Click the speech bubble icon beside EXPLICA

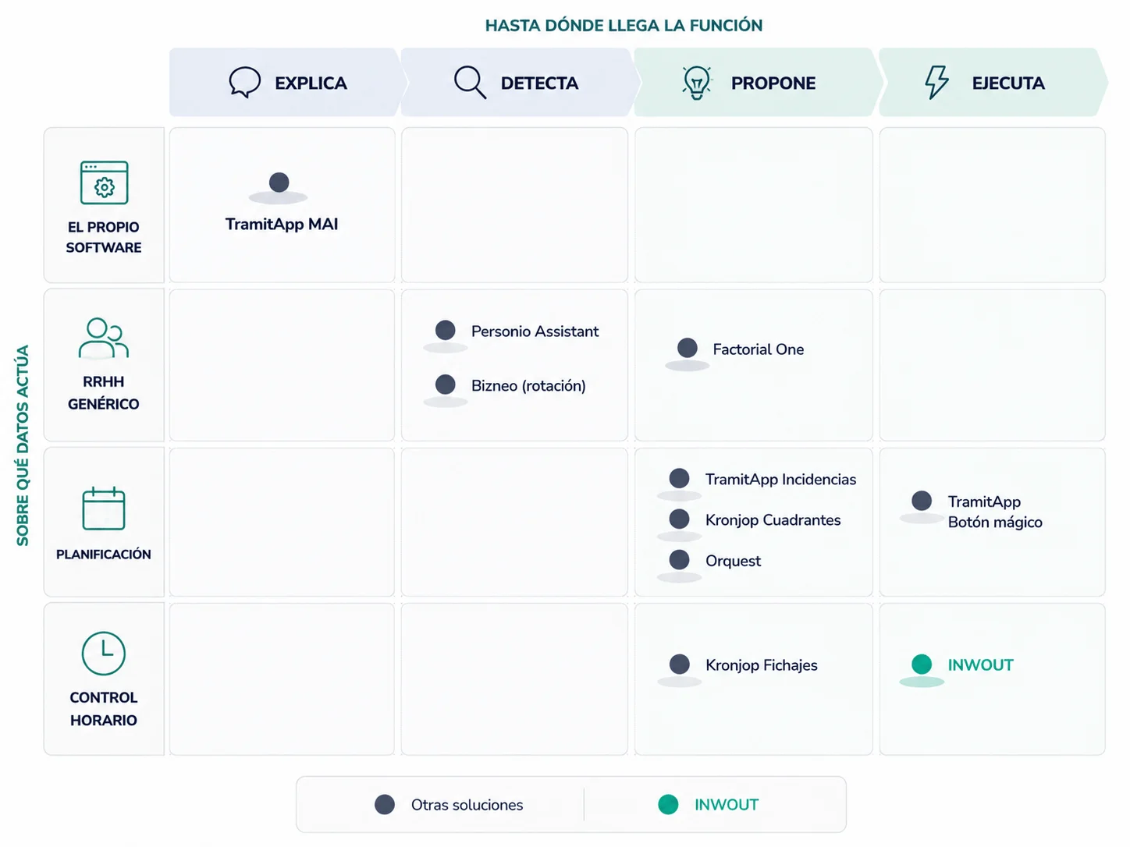(x=244, y=82)
